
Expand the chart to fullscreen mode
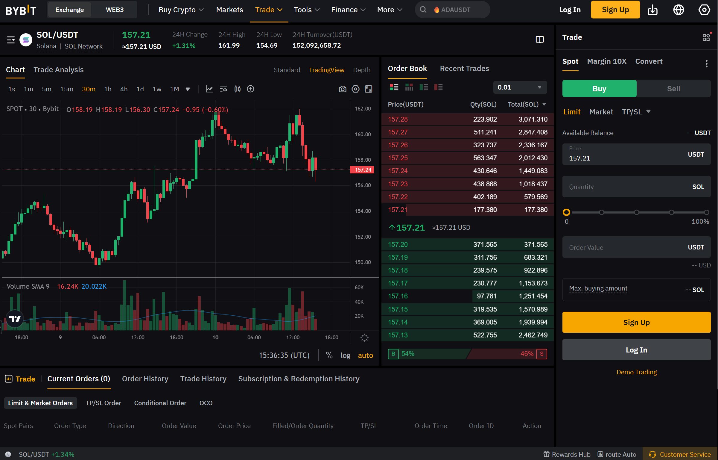369,89
